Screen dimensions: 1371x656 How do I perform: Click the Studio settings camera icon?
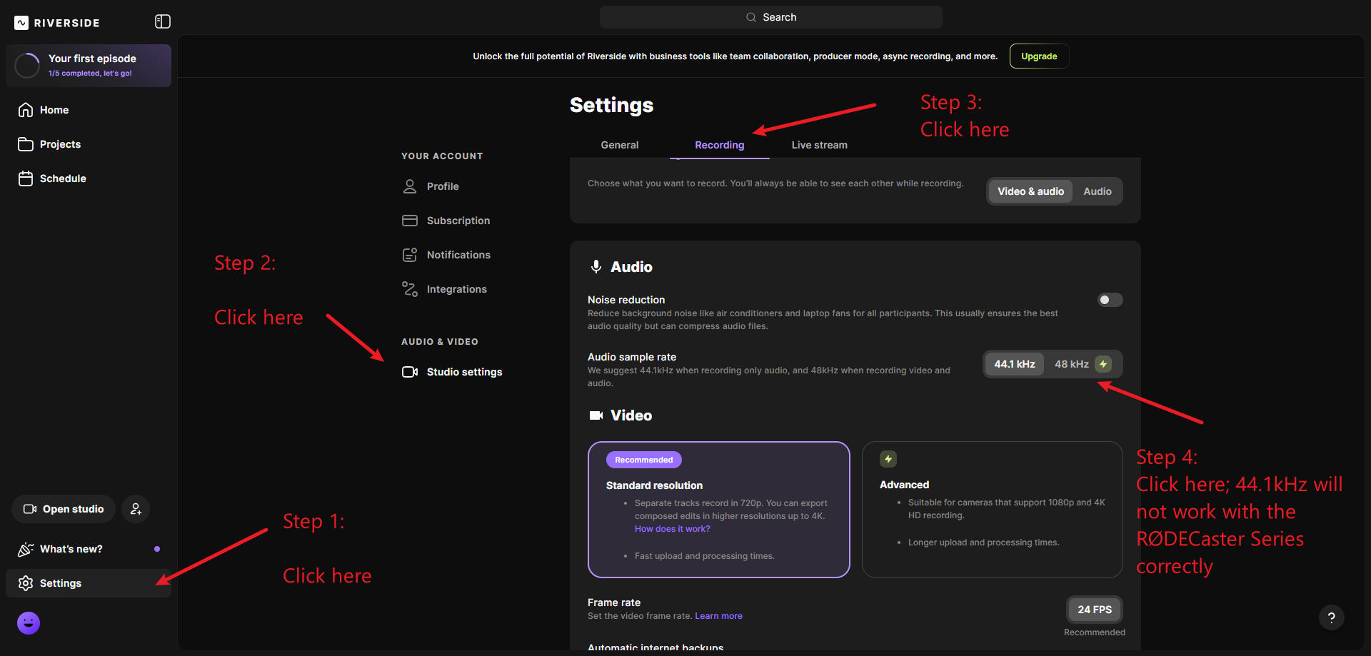[x=410, y=372]
